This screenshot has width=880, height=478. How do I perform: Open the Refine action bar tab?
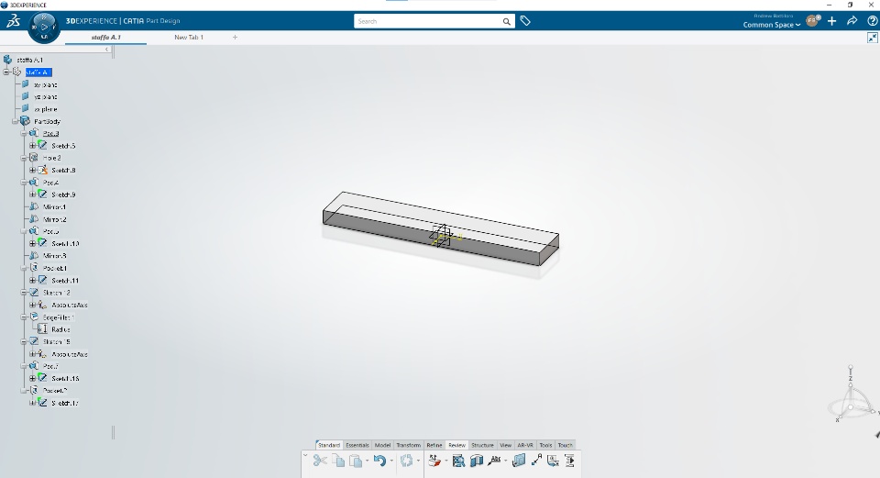[434, 445]
